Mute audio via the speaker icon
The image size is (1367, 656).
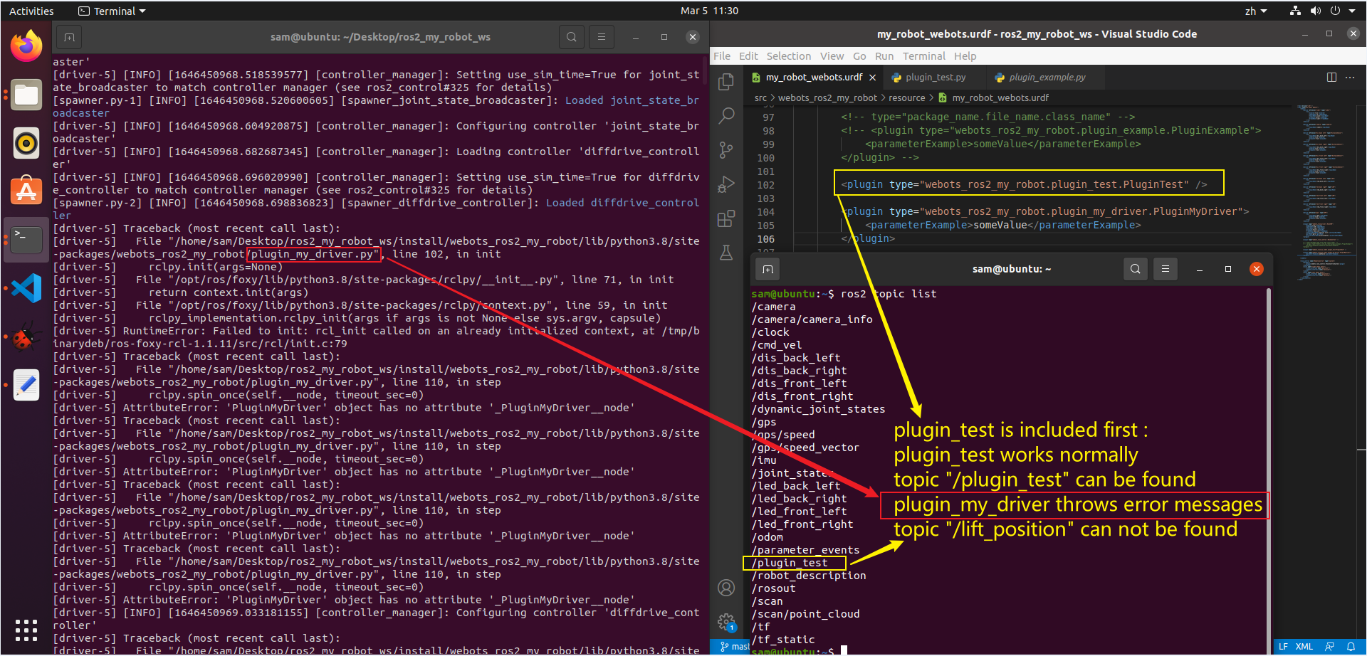point(1316,11)
